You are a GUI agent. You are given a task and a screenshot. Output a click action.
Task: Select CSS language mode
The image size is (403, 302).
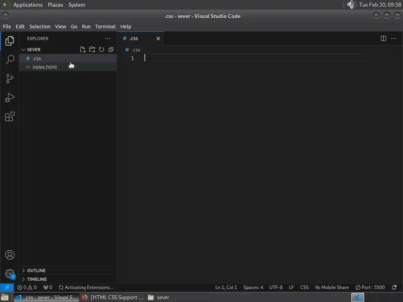[x=304, y=287]
